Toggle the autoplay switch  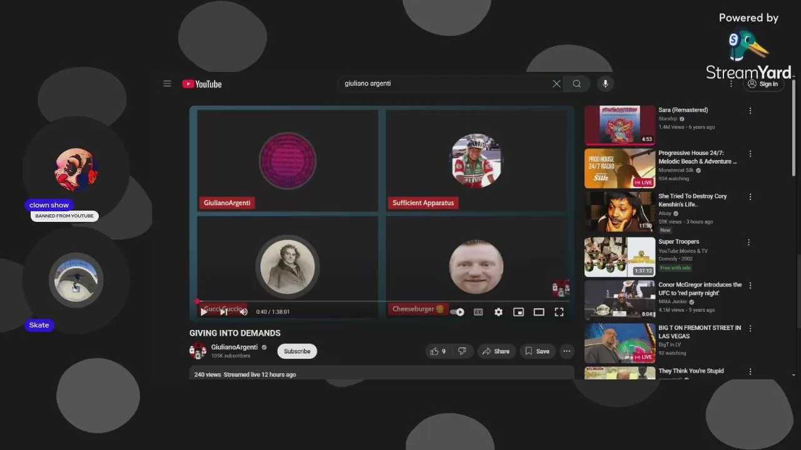coord(457,312)
